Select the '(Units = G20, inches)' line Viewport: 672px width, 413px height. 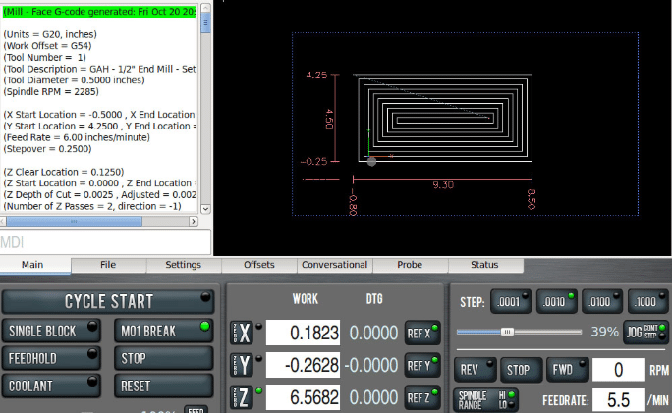[50, 34]
